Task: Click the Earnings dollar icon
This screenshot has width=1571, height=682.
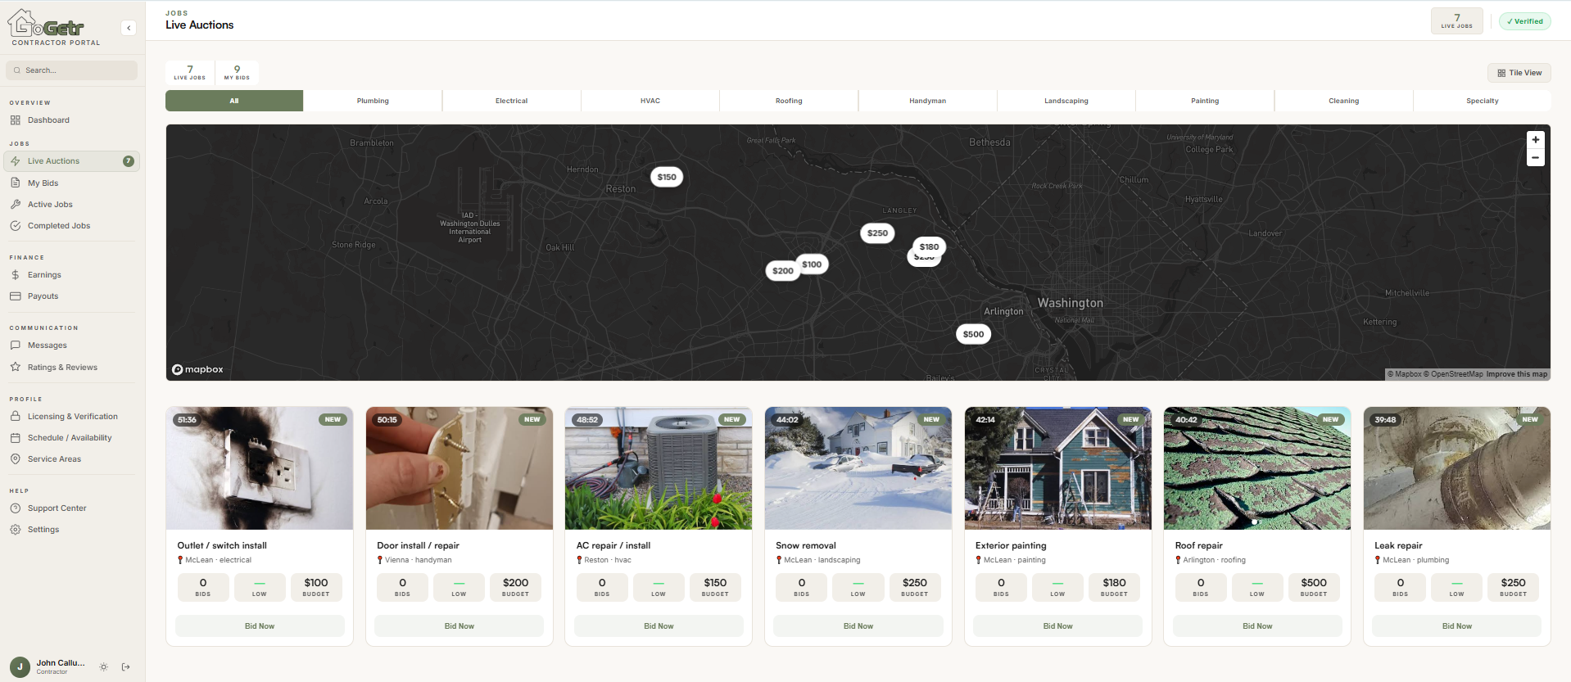Action: [16, 275]
